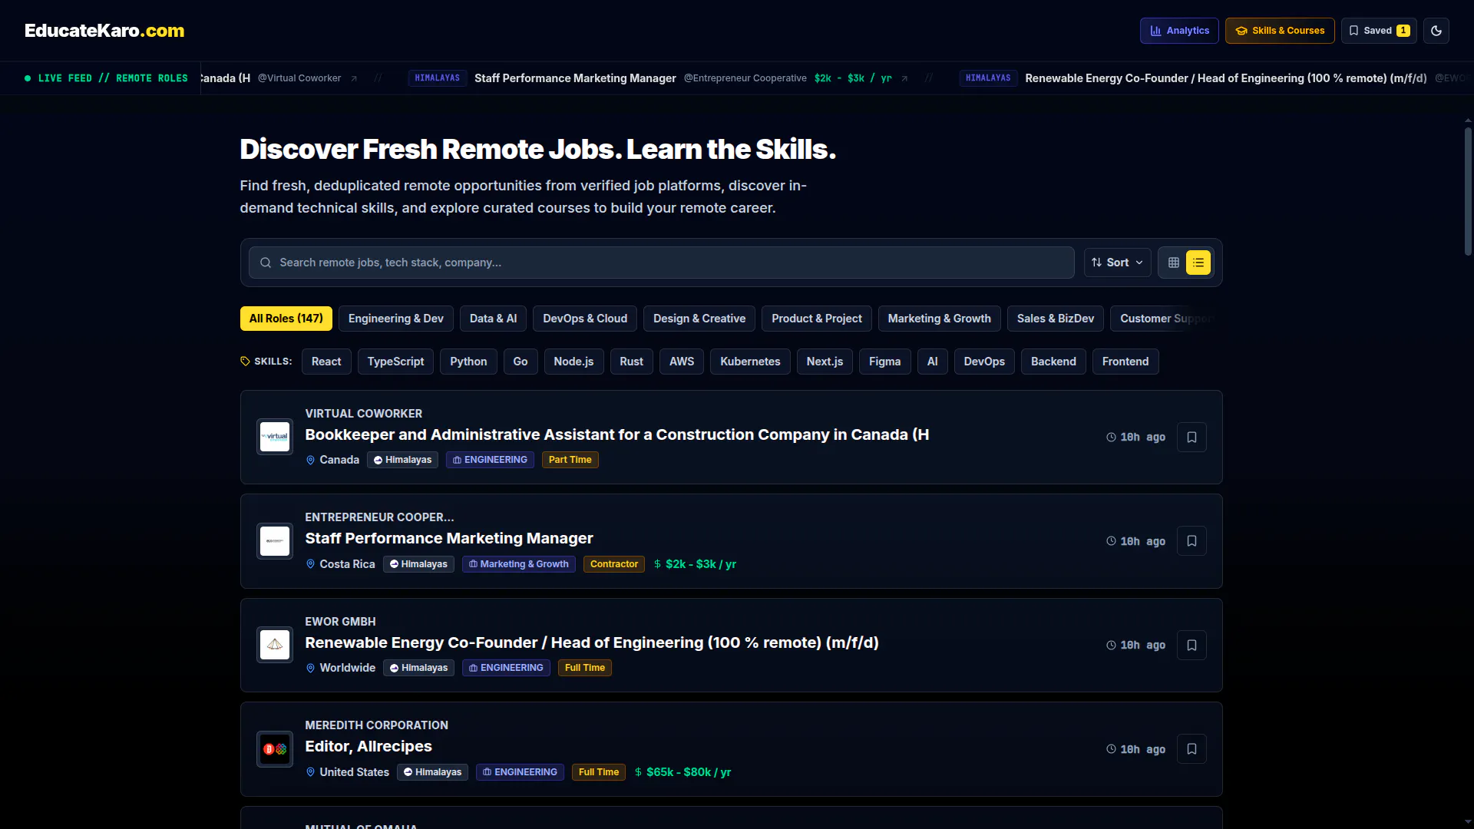Open Staff Performance Marketing Manager in live feed ticker

point(575,78)
